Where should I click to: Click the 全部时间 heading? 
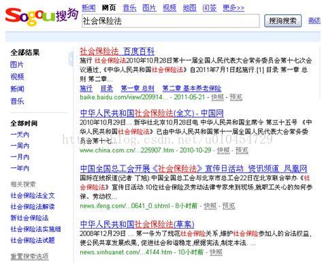click(x=24, y=123)
